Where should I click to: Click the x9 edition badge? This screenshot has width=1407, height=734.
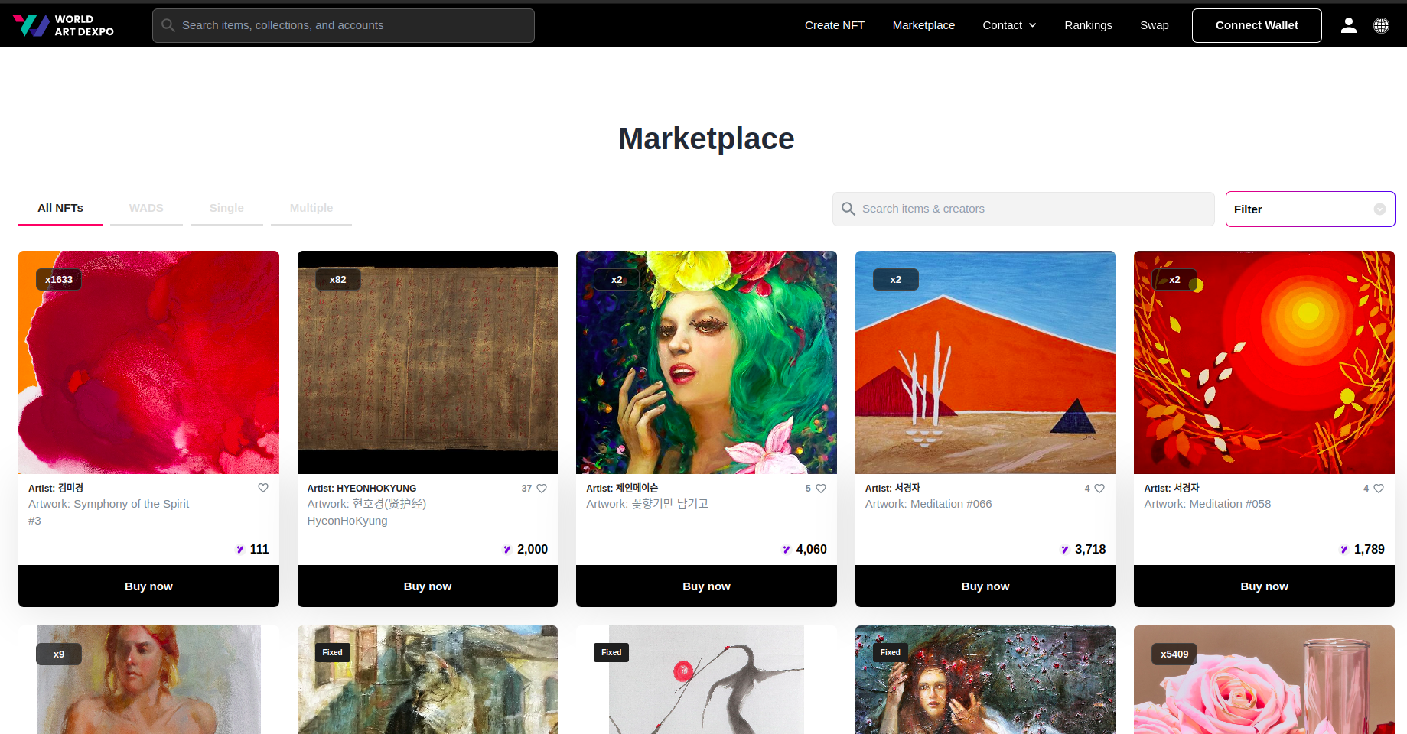59,654
